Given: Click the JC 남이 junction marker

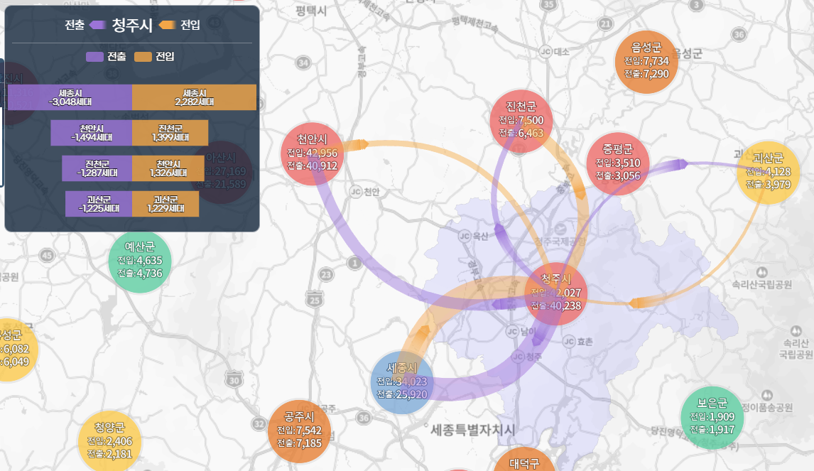Looking at the screenshot, I should pos(512,331).
